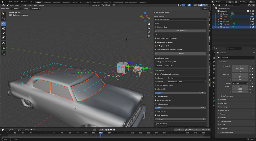Select the Move tool
Image resolution: width=256 pixels, height=141 pixels.
4,24
